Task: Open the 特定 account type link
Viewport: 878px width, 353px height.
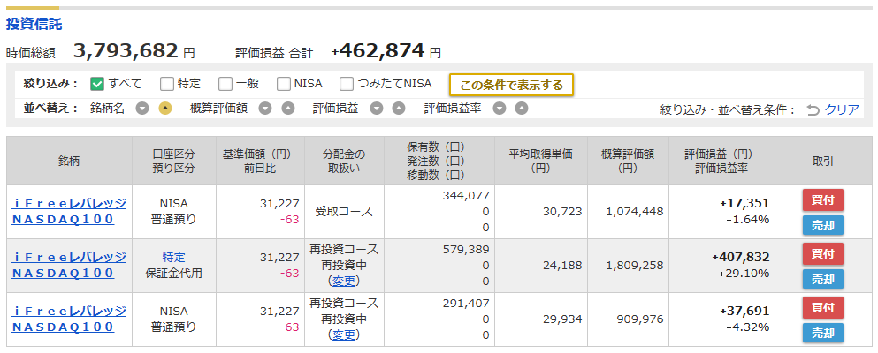Action: (x=173, y=258)
